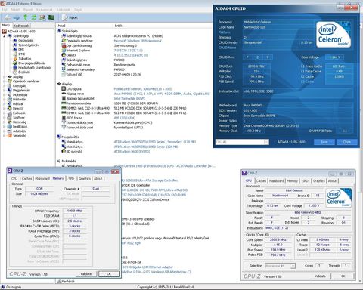Open the Fájl menu
The height and width of the screenshot is (290, 363).
pyautogui.click(x=5, y=9)
